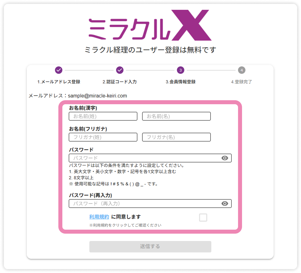
Task: Click the 3.会員情報登録 step label
Action: [181, 82]
